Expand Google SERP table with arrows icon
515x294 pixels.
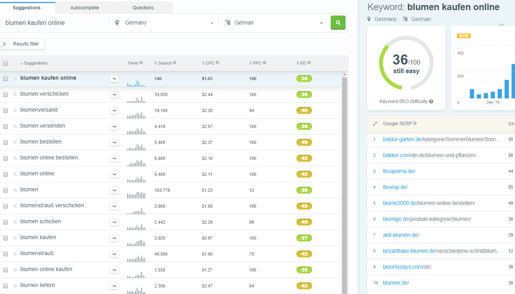(375, 124)
